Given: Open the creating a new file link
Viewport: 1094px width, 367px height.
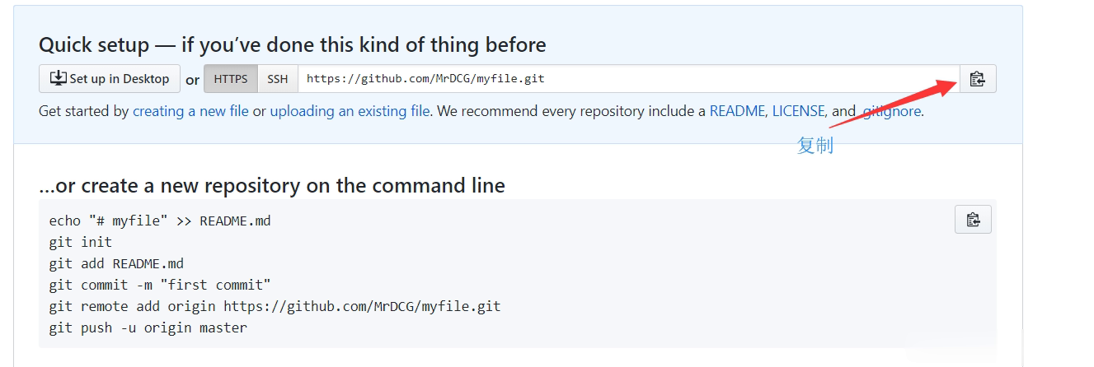Looking at the screenshot, I should [190, 110].
